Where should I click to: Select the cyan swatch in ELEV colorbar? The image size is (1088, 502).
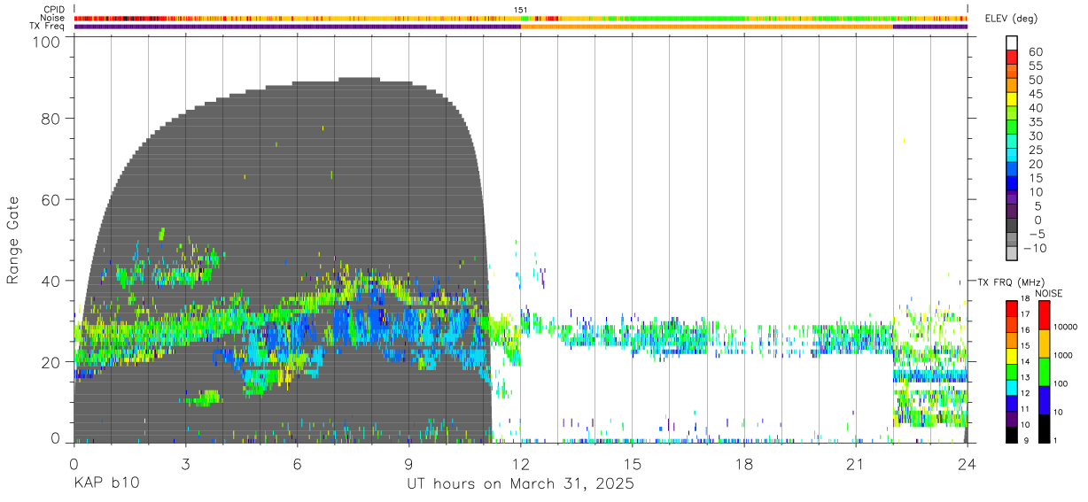[x=1013, y=154]
